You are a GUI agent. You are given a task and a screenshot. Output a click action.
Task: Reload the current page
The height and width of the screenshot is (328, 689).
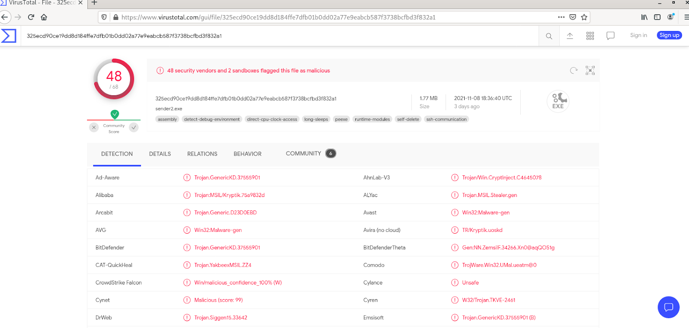(31, 17)
